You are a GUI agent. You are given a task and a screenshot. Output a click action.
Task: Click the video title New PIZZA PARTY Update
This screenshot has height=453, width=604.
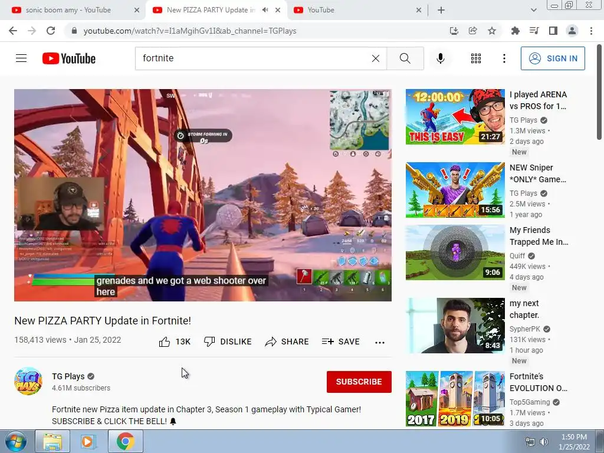(103, 320)
